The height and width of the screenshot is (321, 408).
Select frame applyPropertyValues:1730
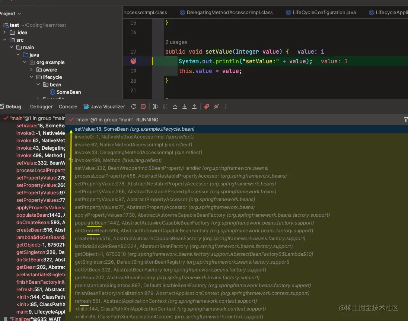(x=236, y=215)
